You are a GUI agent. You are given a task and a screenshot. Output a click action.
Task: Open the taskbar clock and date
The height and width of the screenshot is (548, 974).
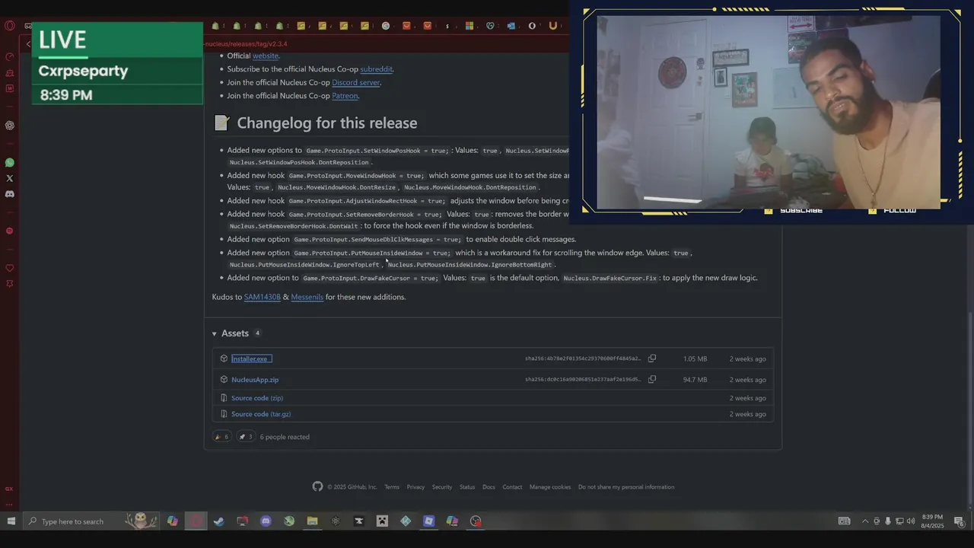932,521
